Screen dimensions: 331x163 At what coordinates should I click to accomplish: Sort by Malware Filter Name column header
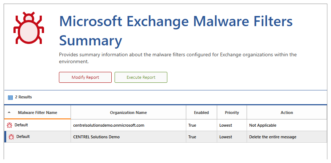tap(37, 113)
